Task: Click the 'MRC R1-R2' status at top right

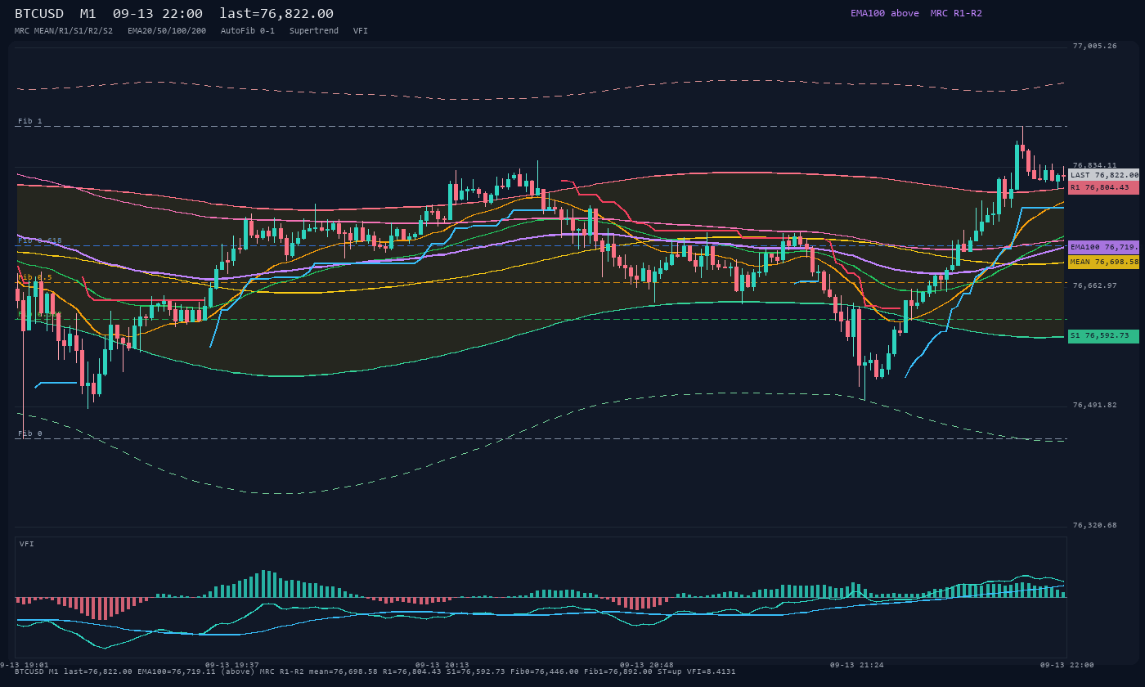Action: point(956,13)
